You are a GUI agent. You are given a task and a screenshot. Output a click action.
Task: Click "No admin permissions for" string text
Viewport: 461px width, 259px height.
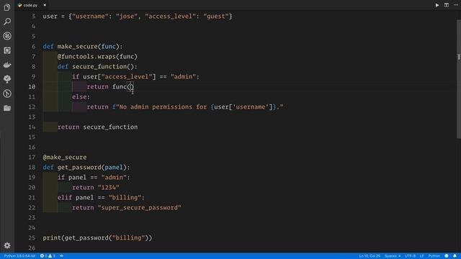(x=163, y=107)
